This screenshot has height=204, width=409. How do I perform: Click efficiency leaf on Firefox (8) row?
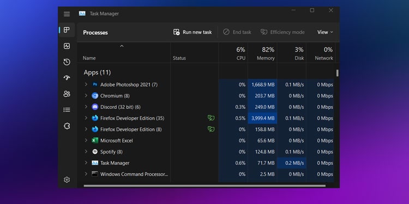pos(211,129)
